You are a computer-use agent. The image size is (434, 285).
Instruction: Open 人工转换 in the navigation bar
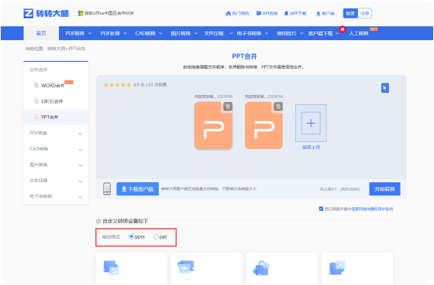pos(359,33)
